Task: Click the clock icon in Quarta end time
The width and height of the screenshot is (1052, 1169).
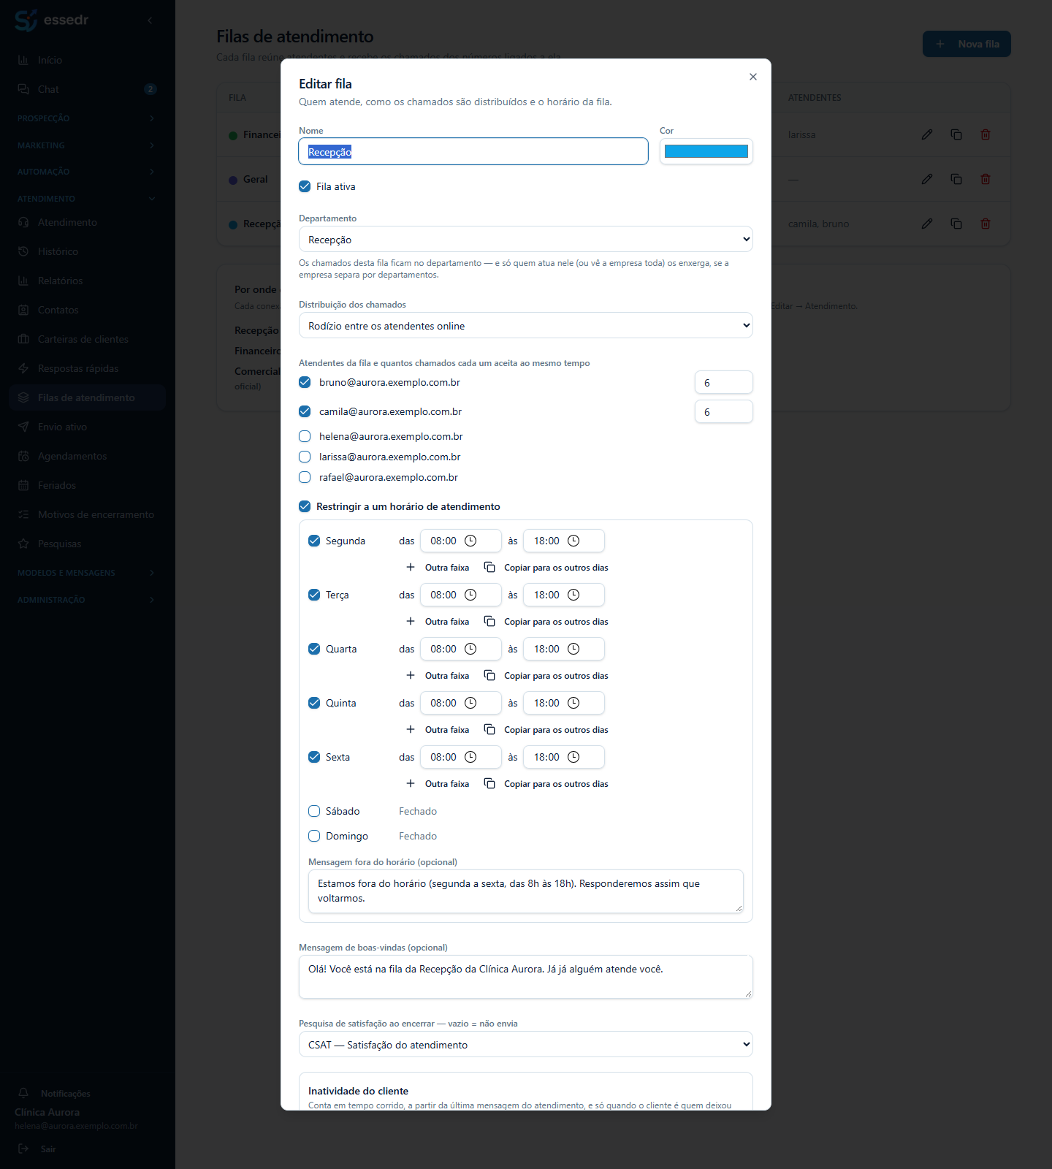Action: coord(573,649)
